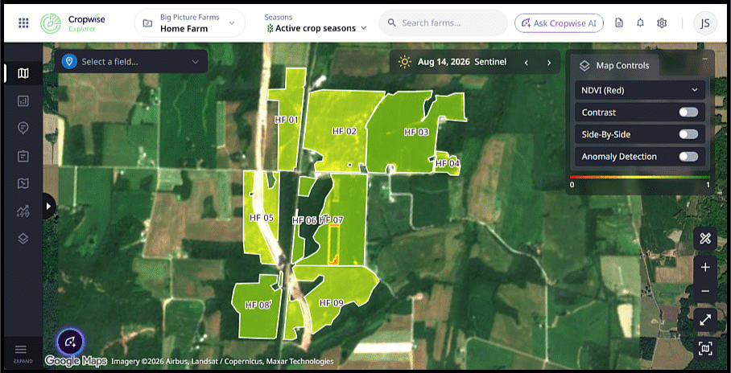Click the Search farms input field
Image resolution: width=731 pixels, height=373 pixels.
(x=443, y=23)
